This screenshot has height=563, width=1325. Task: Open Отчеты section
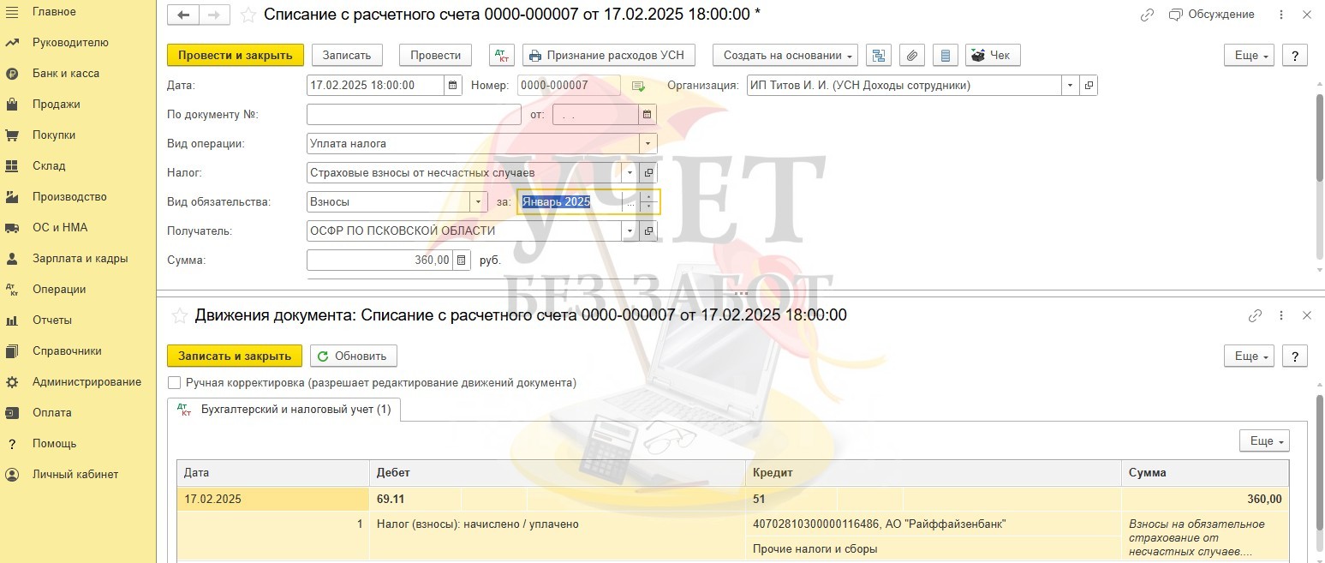coord(52,320)
